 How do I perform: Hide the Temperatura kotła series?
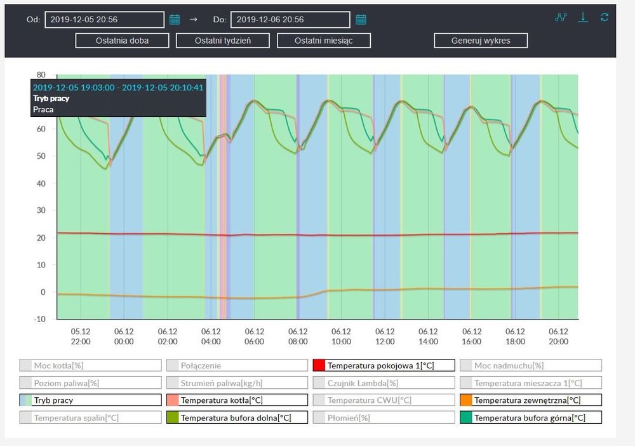tap(237, 400)
